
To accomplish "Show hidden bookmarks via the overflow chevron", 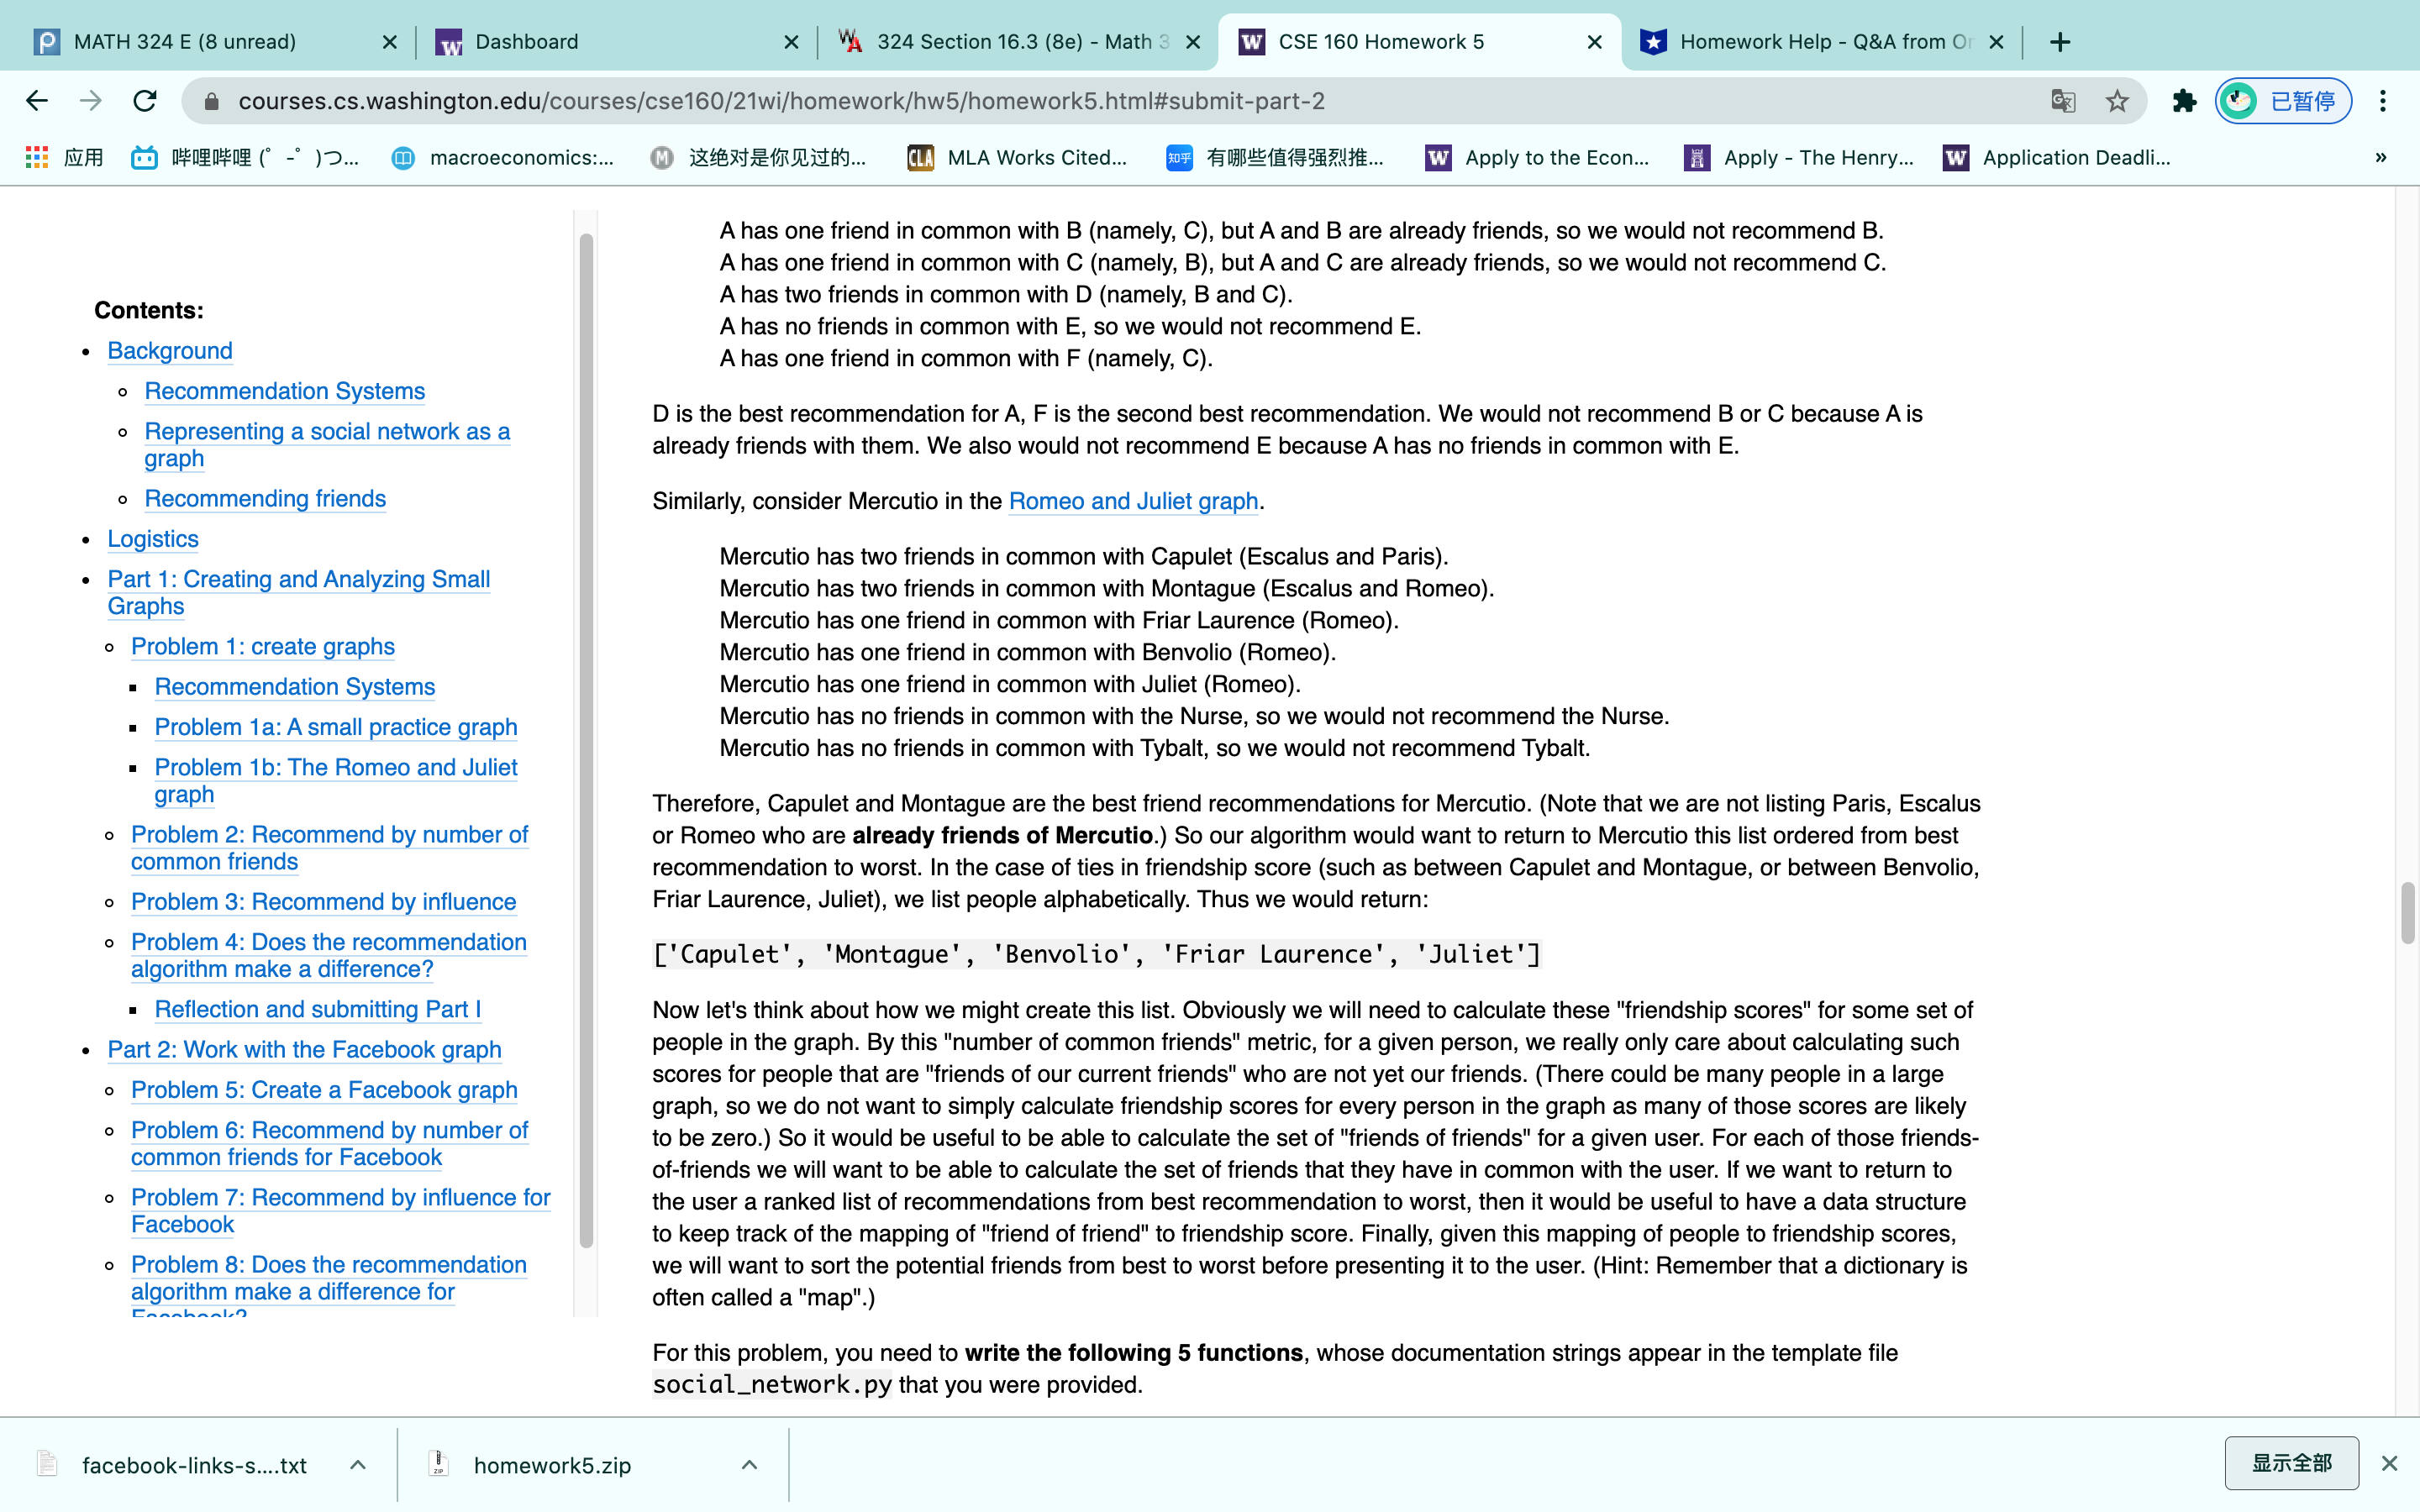I will [x=2381, y=157].
